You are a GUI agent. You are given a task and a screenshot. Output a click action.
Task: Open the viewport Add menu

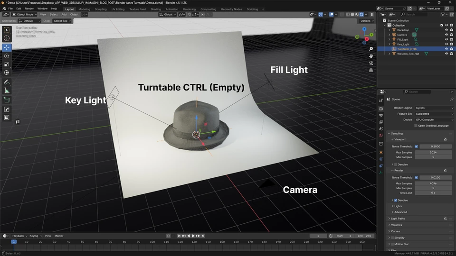click(64, 15)
